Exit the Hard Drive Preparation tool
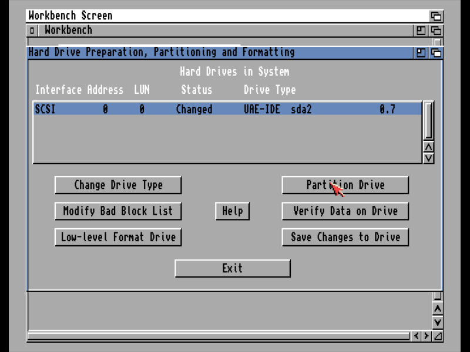 (x=232, y=268)
